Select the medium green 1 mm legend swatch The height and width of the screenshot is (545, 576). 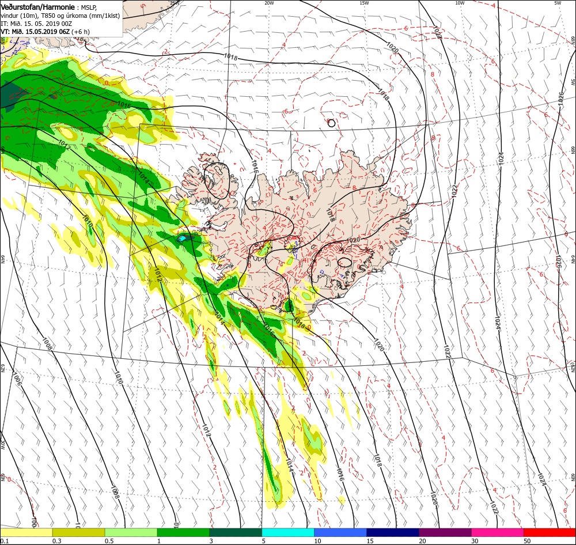pyautogui.click(x=183, y=532)
